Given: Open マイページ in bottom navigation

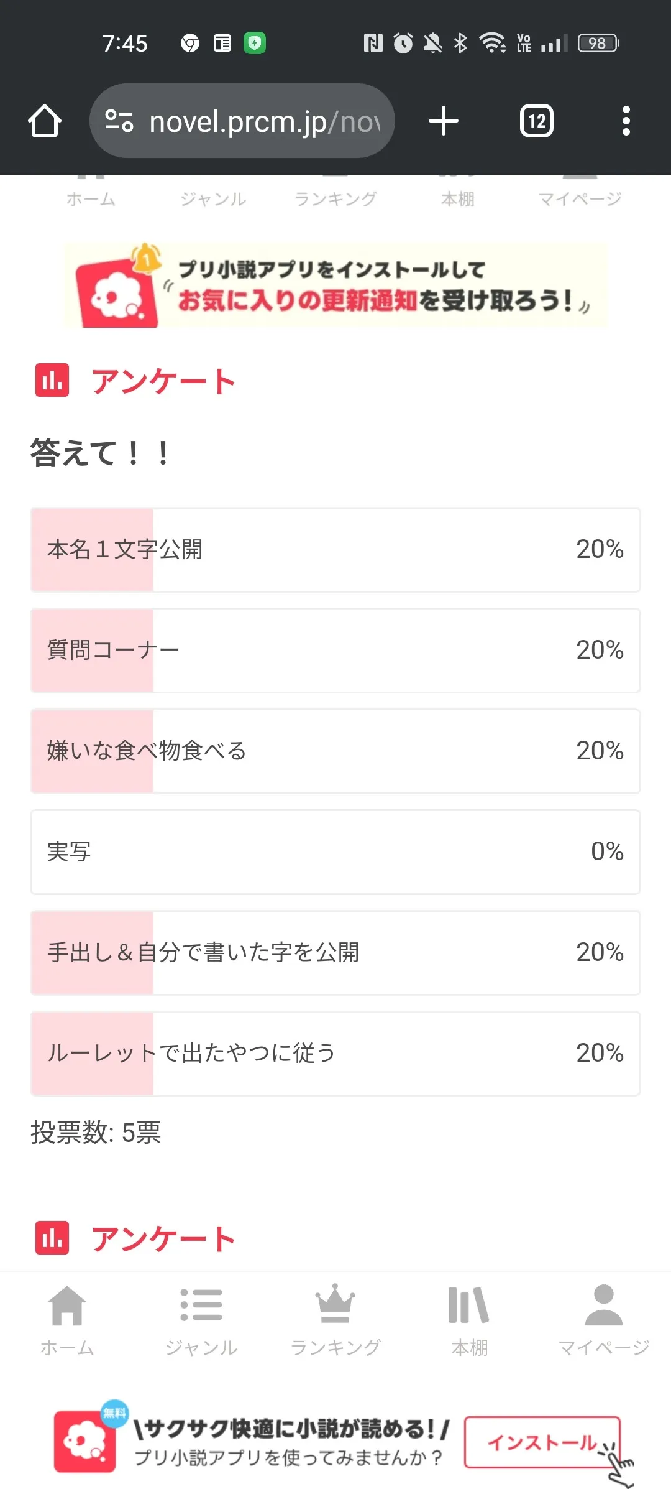Looking at the screenshot, I should click(603, 1320).
